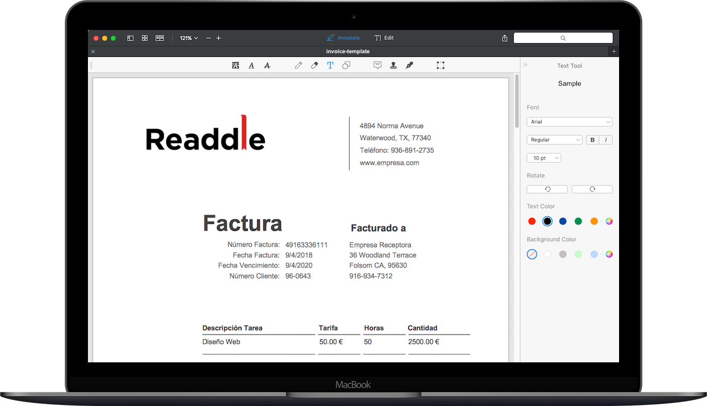Choose white background color

tap(547, 254)
